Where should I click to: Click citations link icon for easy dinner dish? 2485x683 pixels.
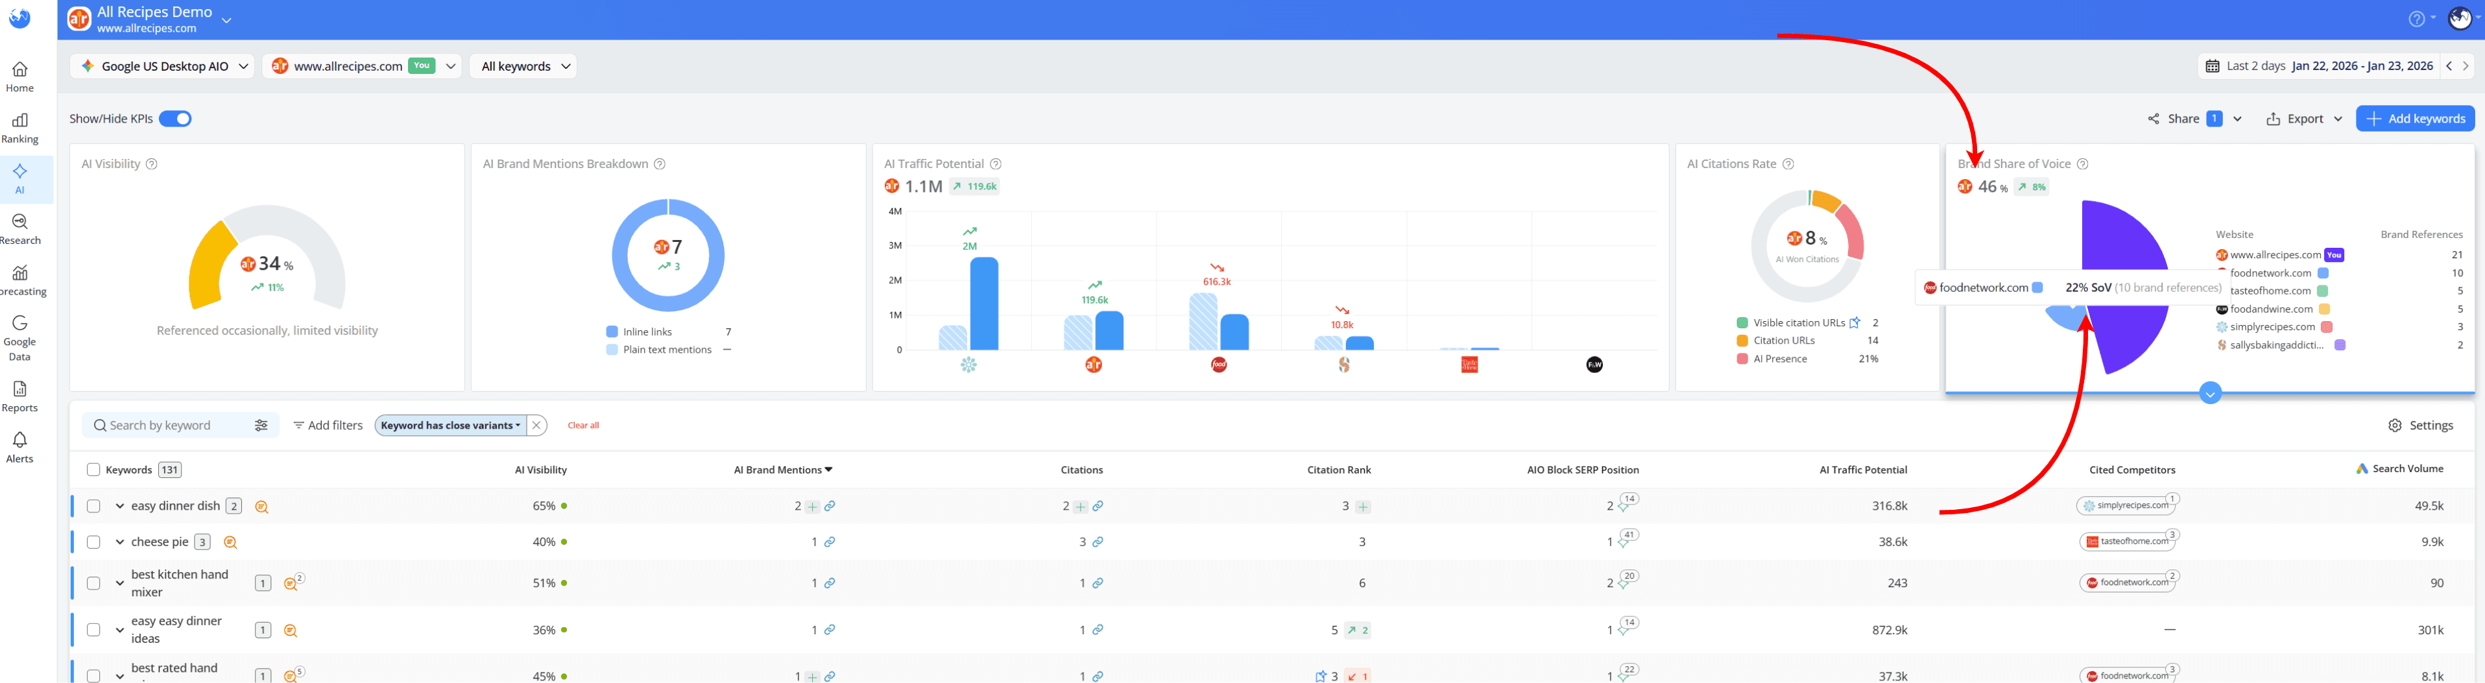(x=1098, y=507)
